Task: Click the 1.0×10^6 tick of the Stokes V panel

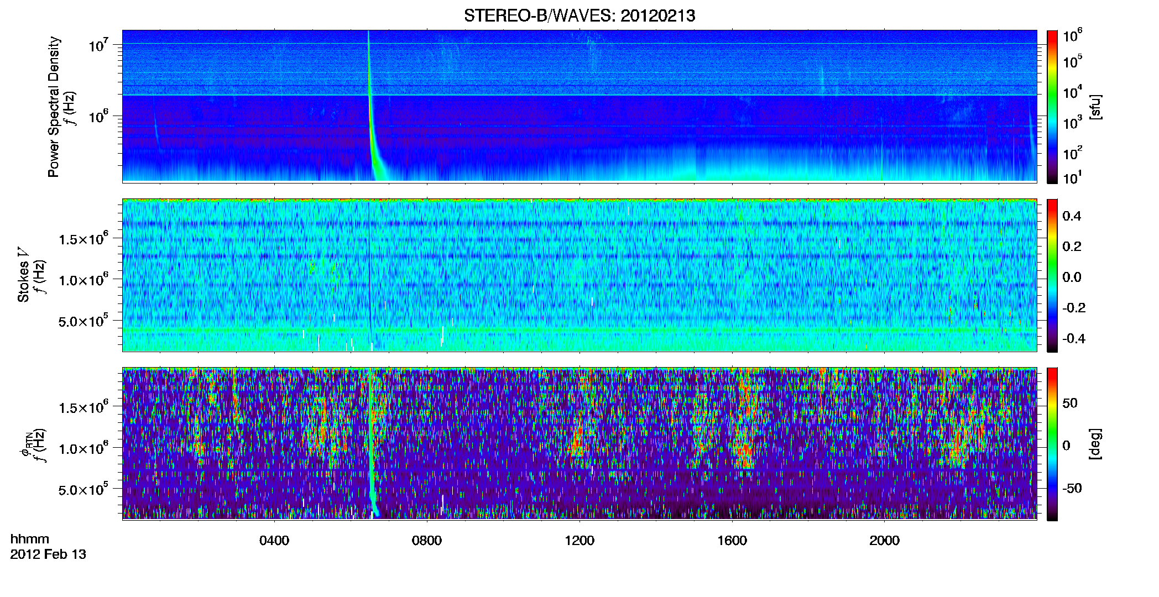Action: (83, 280)
